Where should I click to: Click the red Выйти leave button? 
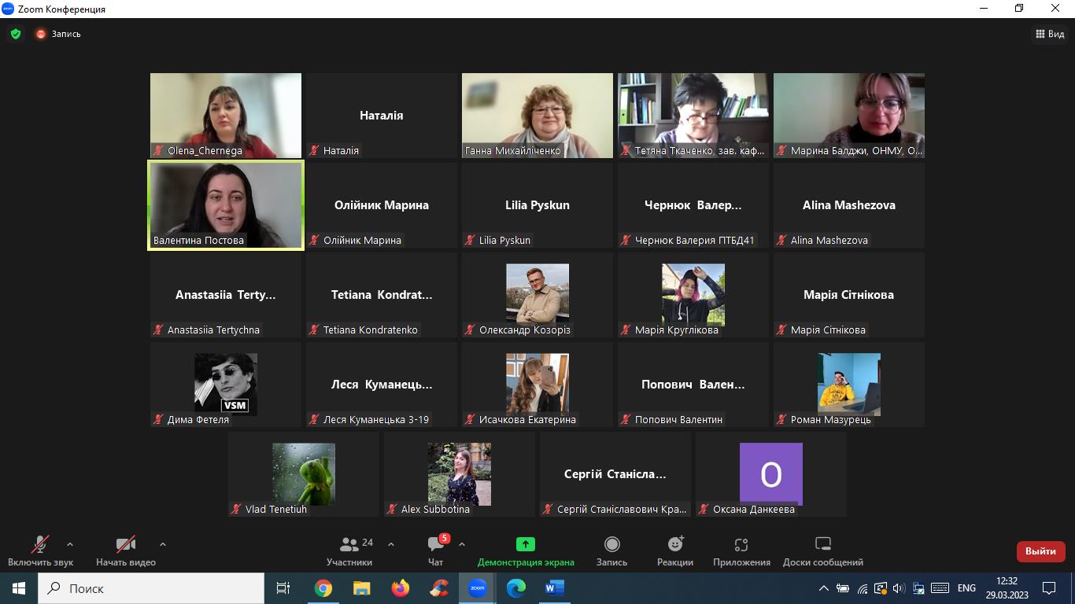click(1040, 551)
